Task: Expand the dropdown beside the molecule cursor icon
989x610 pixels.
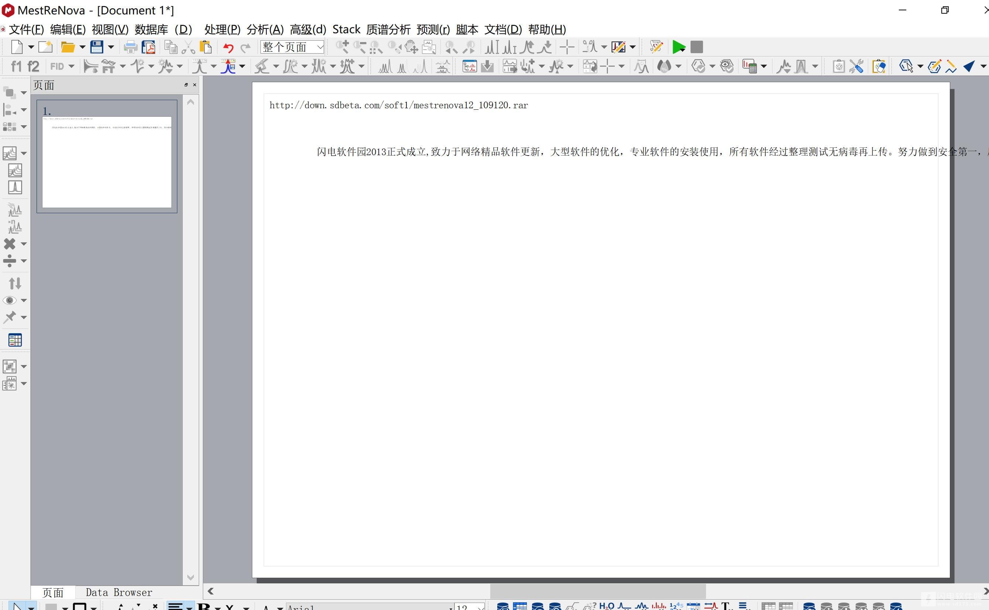Action: (920, 66)
